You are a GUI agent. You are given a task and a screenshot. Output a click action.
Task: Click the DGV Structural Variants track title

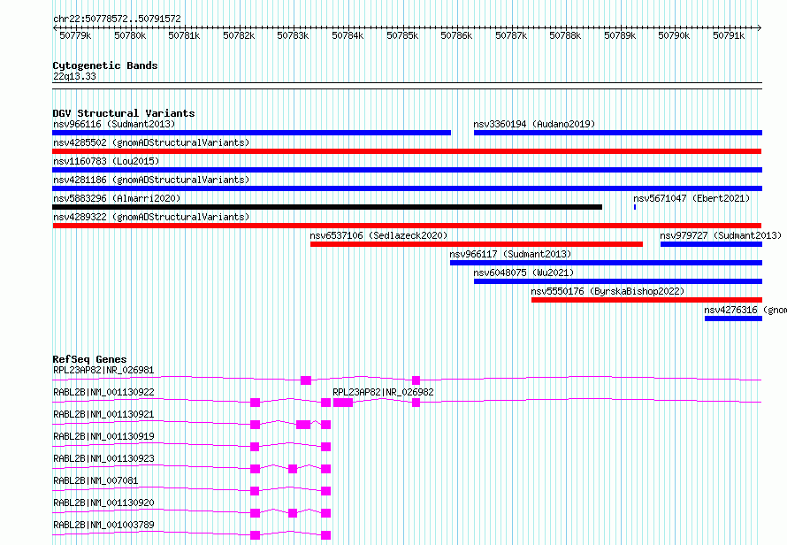pyautogui.click(x=124, y=113)
